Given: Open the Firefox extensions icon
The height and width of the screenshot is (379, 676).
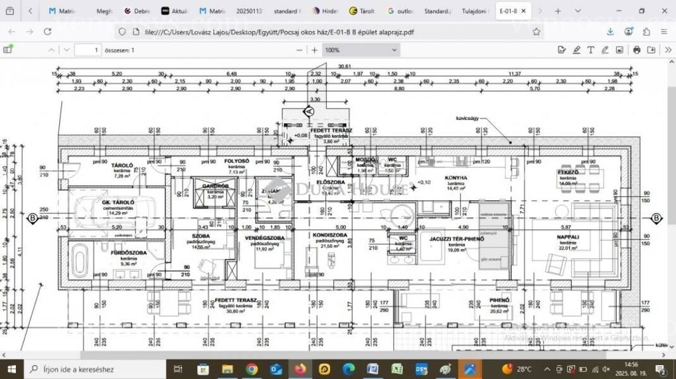Looking at the screenshot, I should tap(646, 32).
